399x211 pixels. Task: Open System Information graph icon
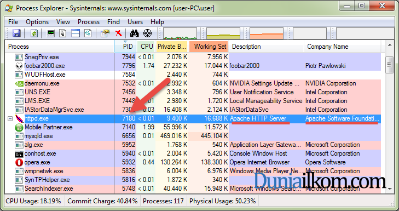tap(51, 33)
